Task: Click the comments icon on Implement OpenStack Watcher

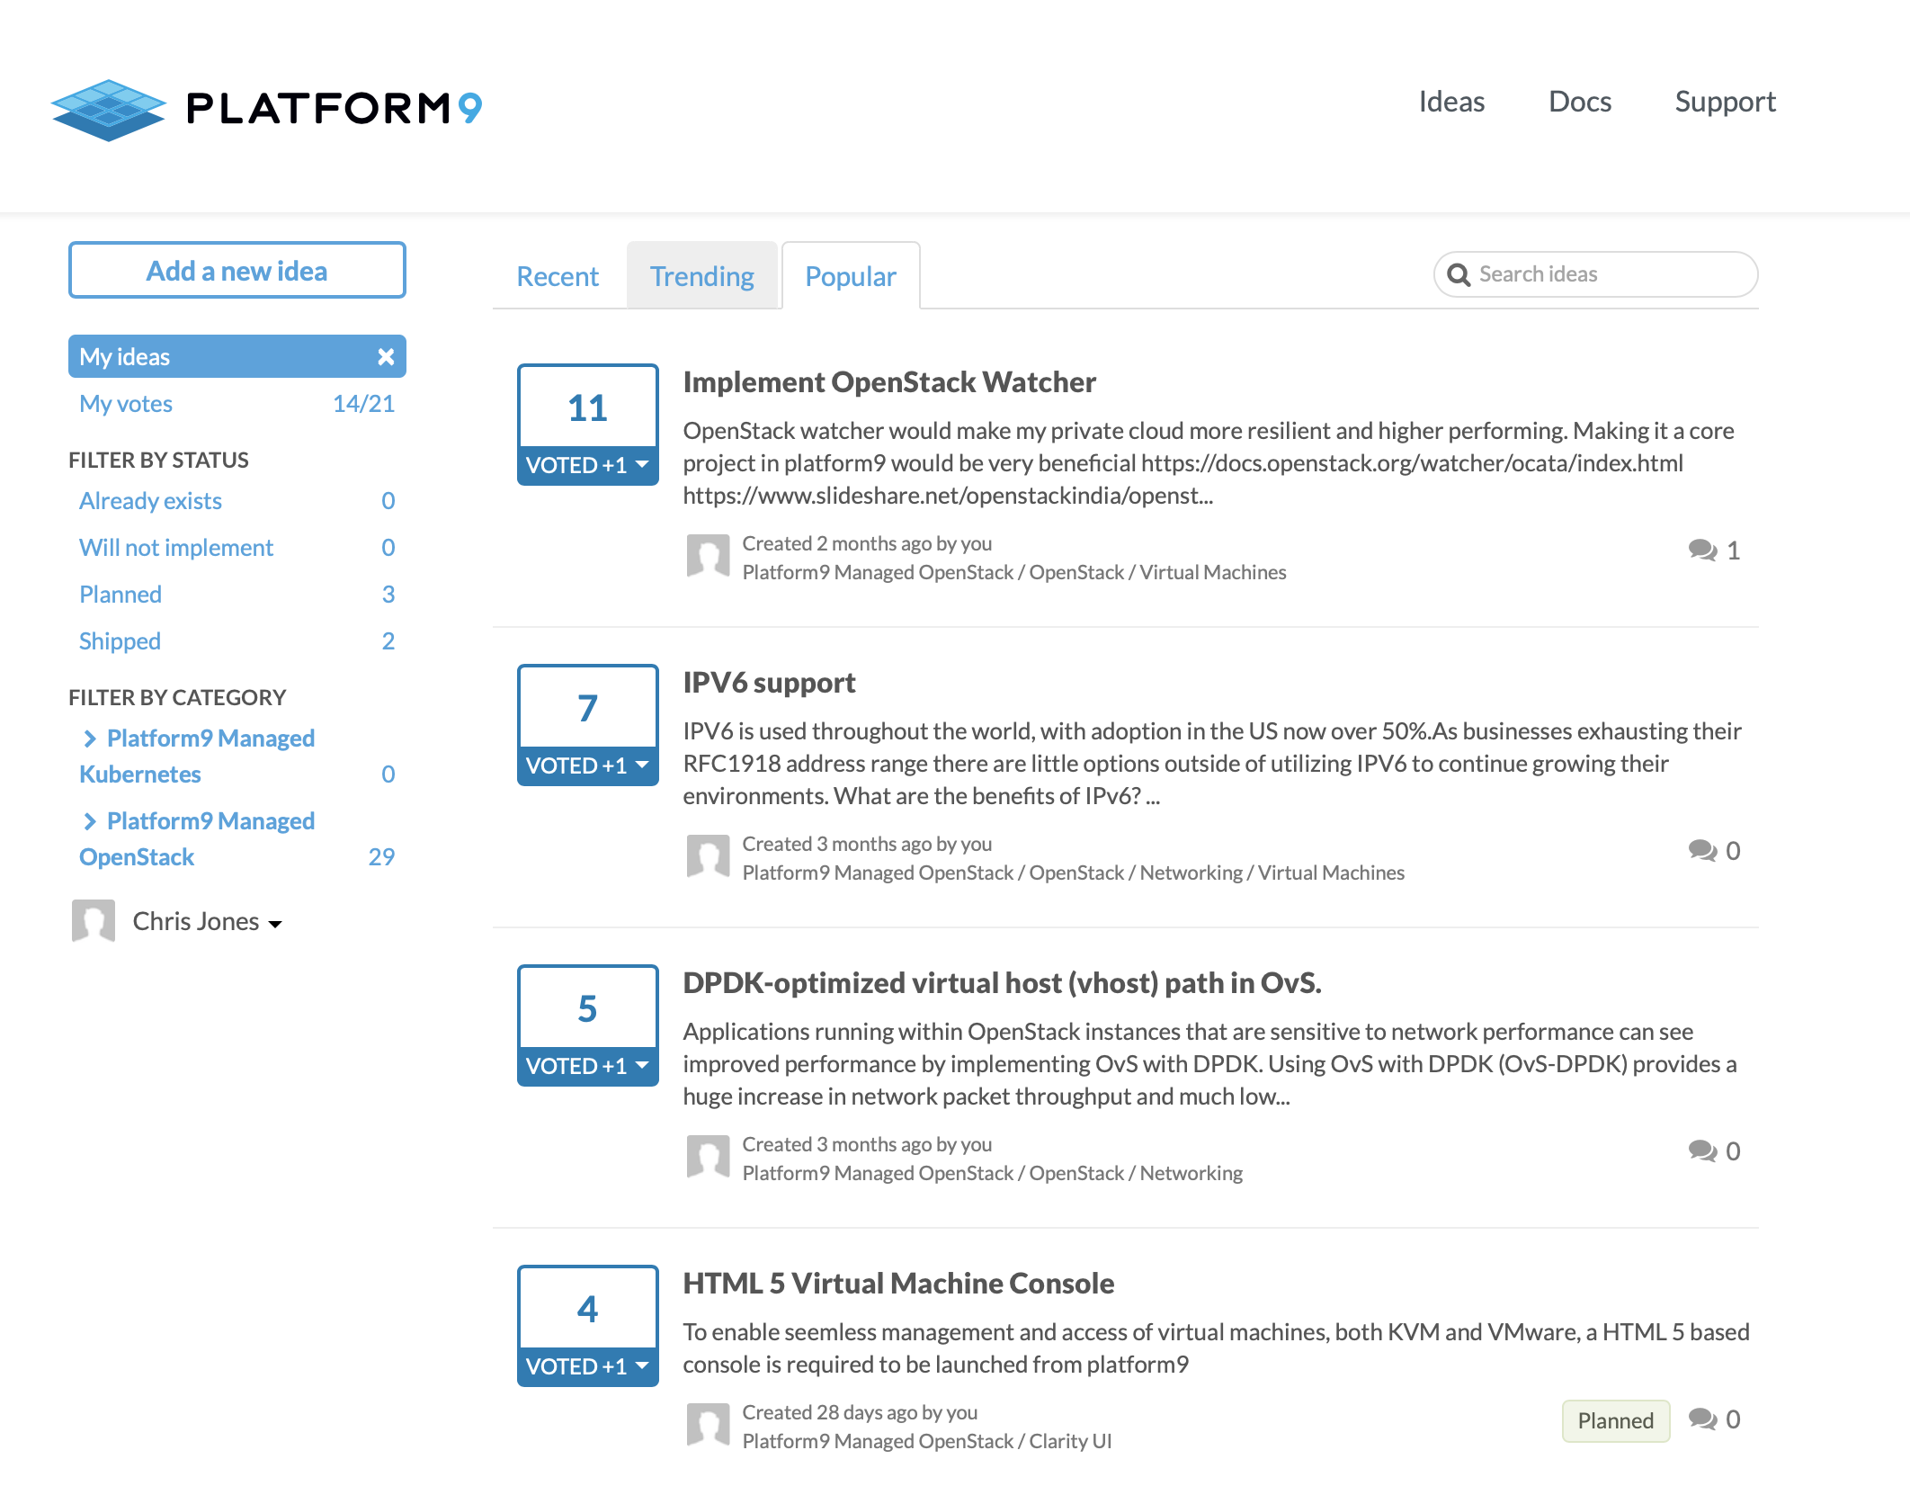Action: [1702, 550]
